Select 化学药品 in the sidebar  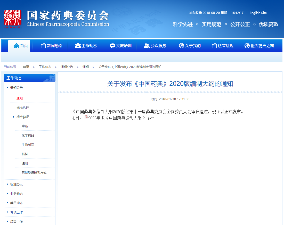28,136
